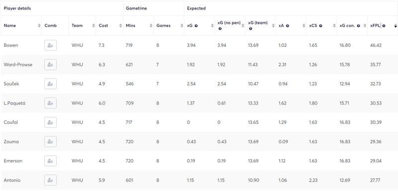Add Coufal to comparison
The width and height of the screenshot is (398, 191).
pos(50,122)
